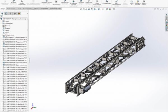Click the feature tree filter funnel icon

[1, 17]
